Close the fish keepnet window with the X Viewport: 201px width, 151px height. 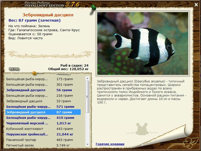point(196,5)
